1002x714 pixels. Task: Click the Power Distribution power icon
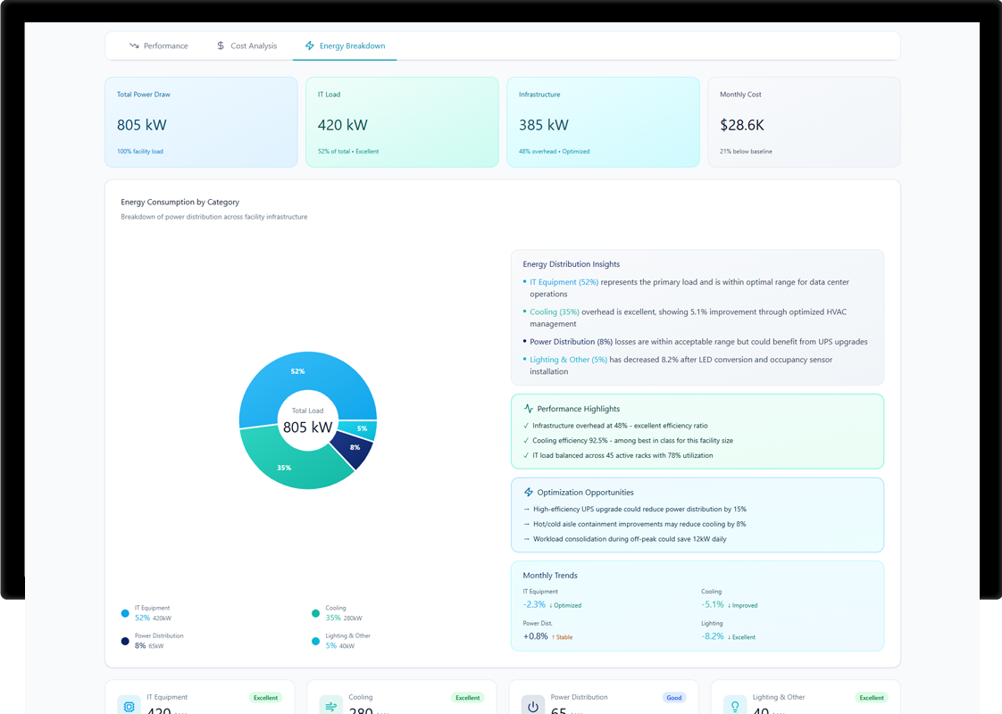[533, 706]
